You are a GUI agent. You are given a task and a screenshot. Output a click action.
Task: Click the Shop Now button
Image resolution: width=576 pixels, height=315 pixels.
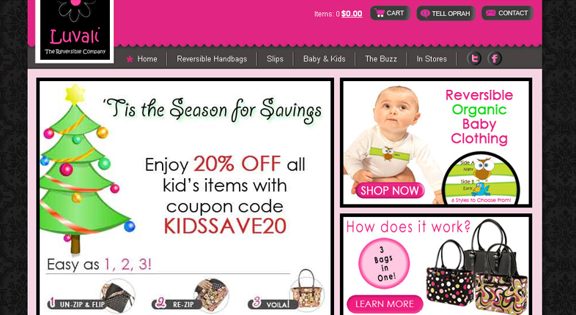[390, 191]
